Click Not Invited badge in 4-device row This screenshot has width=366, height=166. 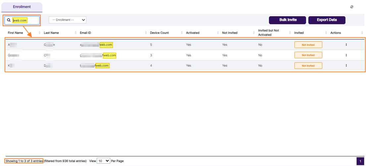[x=308, y=66]
